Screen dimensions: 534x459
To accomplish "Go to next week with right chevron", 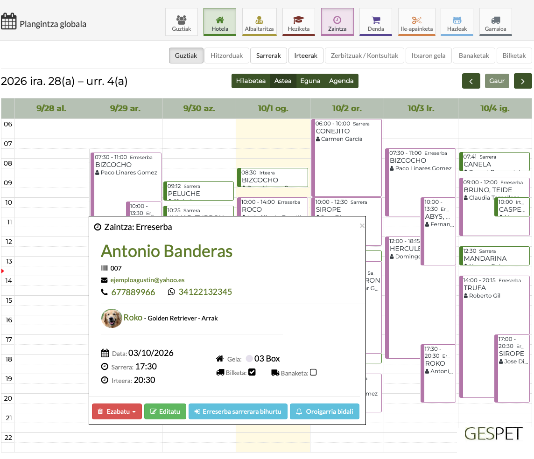I will click(522, 81).
